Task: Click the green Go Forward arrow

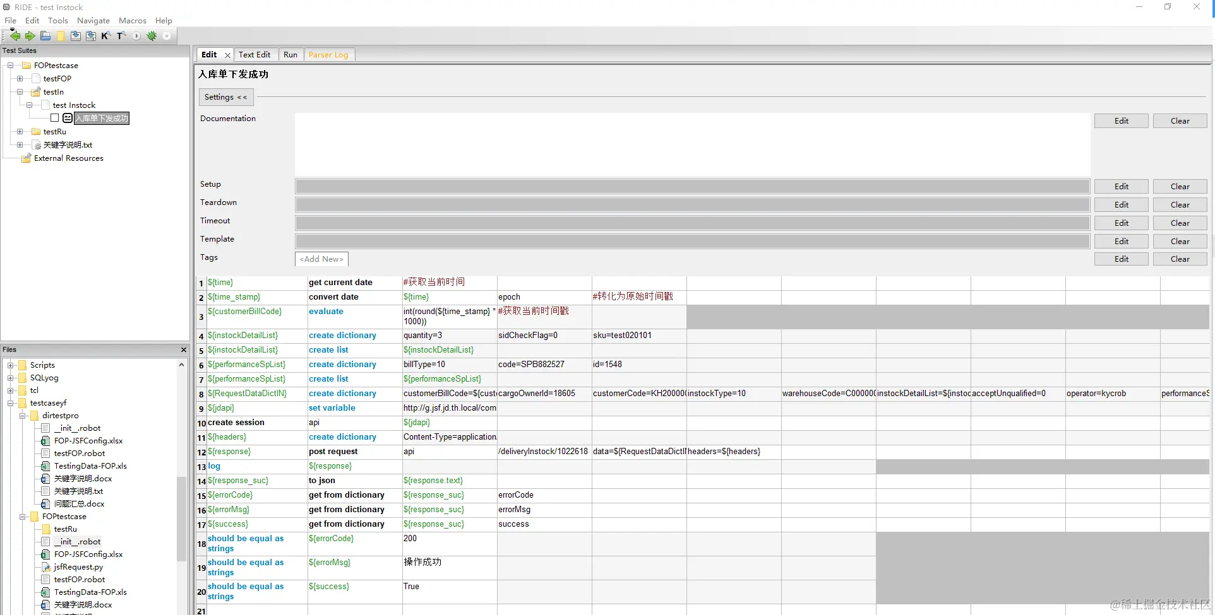Action: tap(30, 36)
